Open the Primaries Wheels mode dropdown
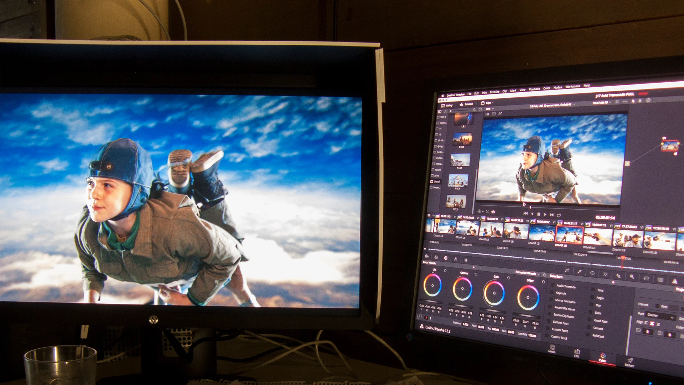Screen dimensions: 684x385 [527, 273]
